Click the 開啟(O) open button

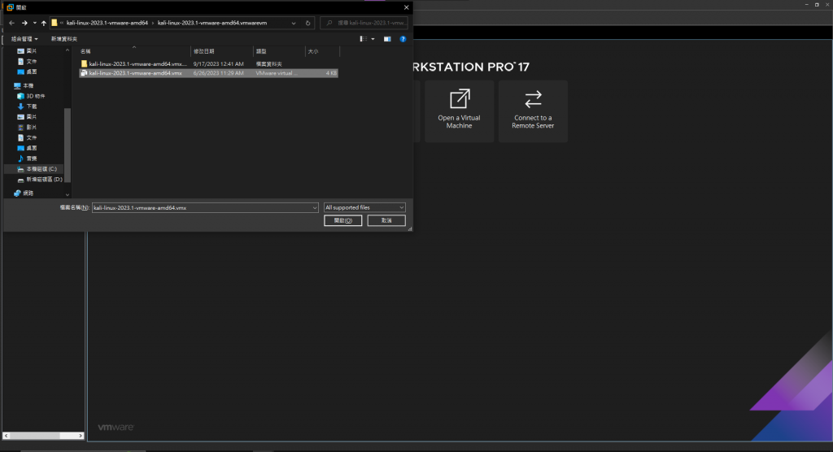343,220
